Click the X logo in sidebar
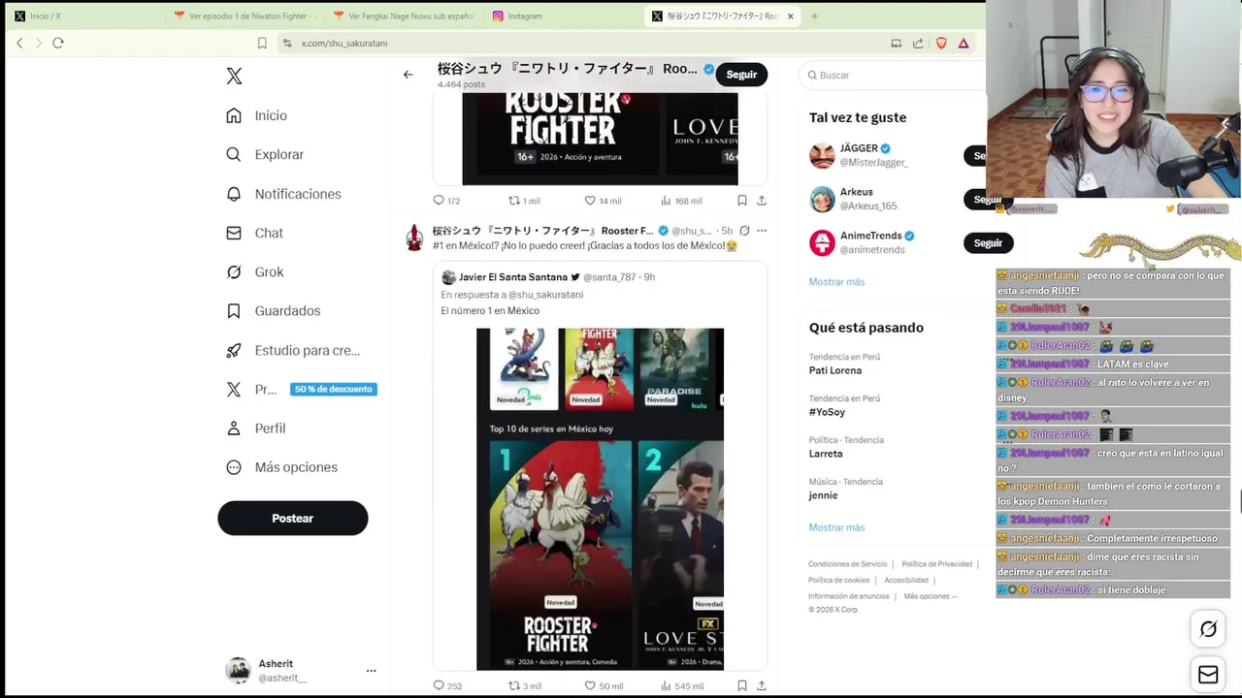Screen dimensions: 1242x698 (234, 76)
